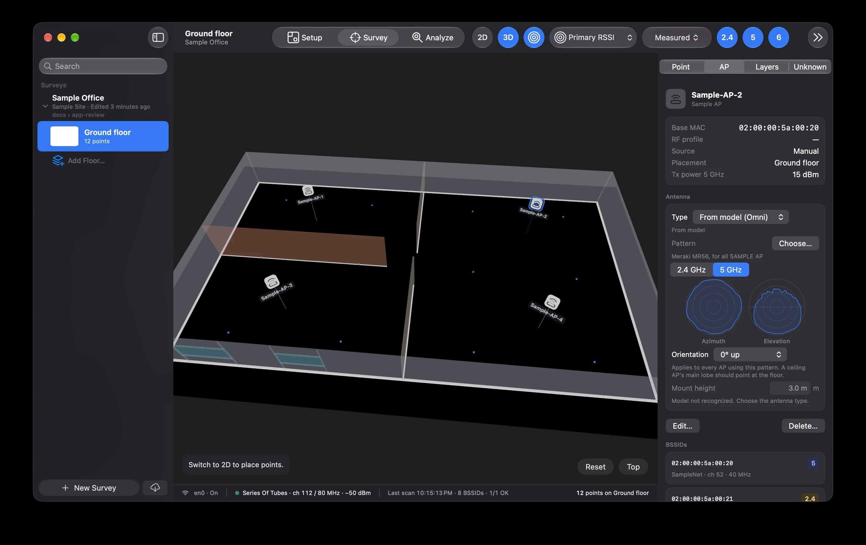Viewport: 866px width, 545px height.
Task: Open the Orientation dropdown
Action: (750, 354)
